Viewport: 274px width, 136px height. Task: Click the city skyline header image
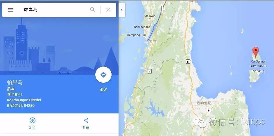[x=59, y=46]
